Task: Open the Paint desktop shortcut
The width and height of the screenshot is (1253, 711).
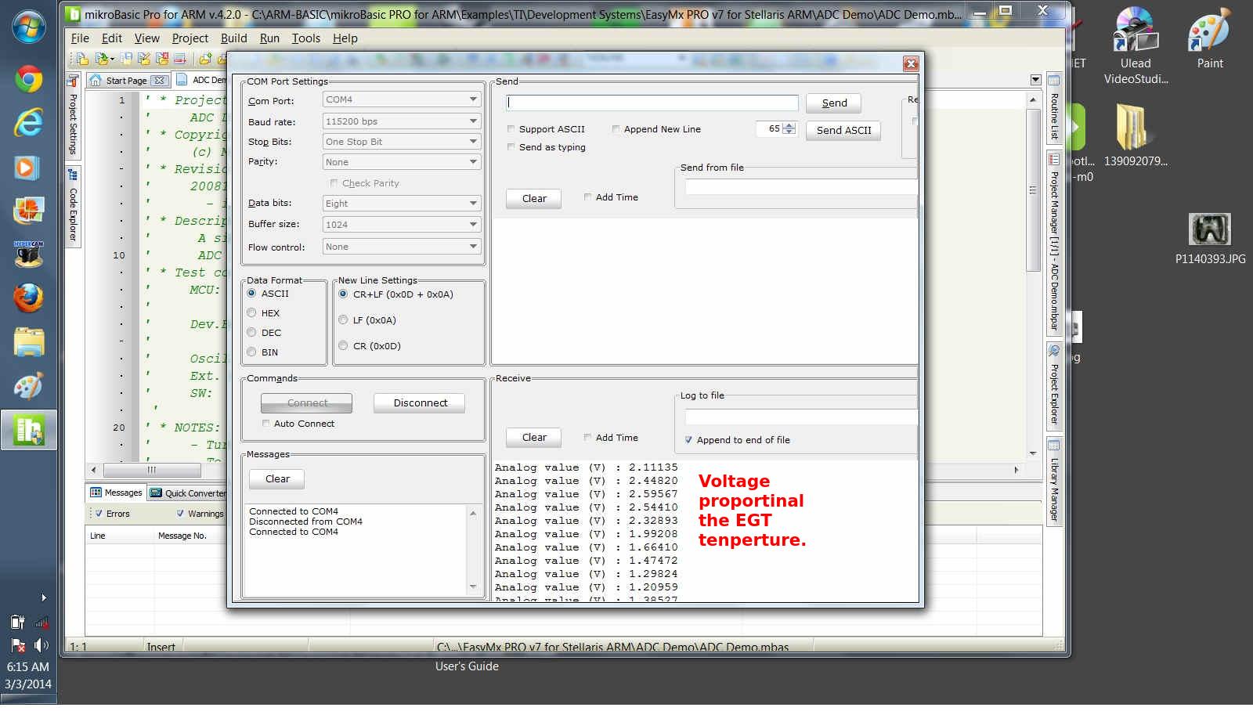Action: click(1210, 39)
